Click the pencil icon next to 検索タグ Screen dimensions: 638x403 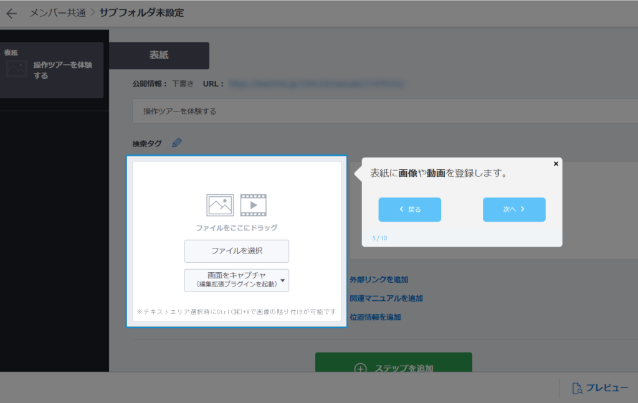click(x=177, y=142)
